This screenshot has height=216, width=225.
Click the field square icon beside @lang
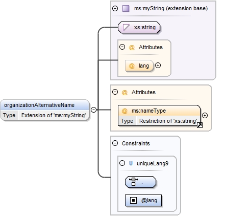(133, 200)
